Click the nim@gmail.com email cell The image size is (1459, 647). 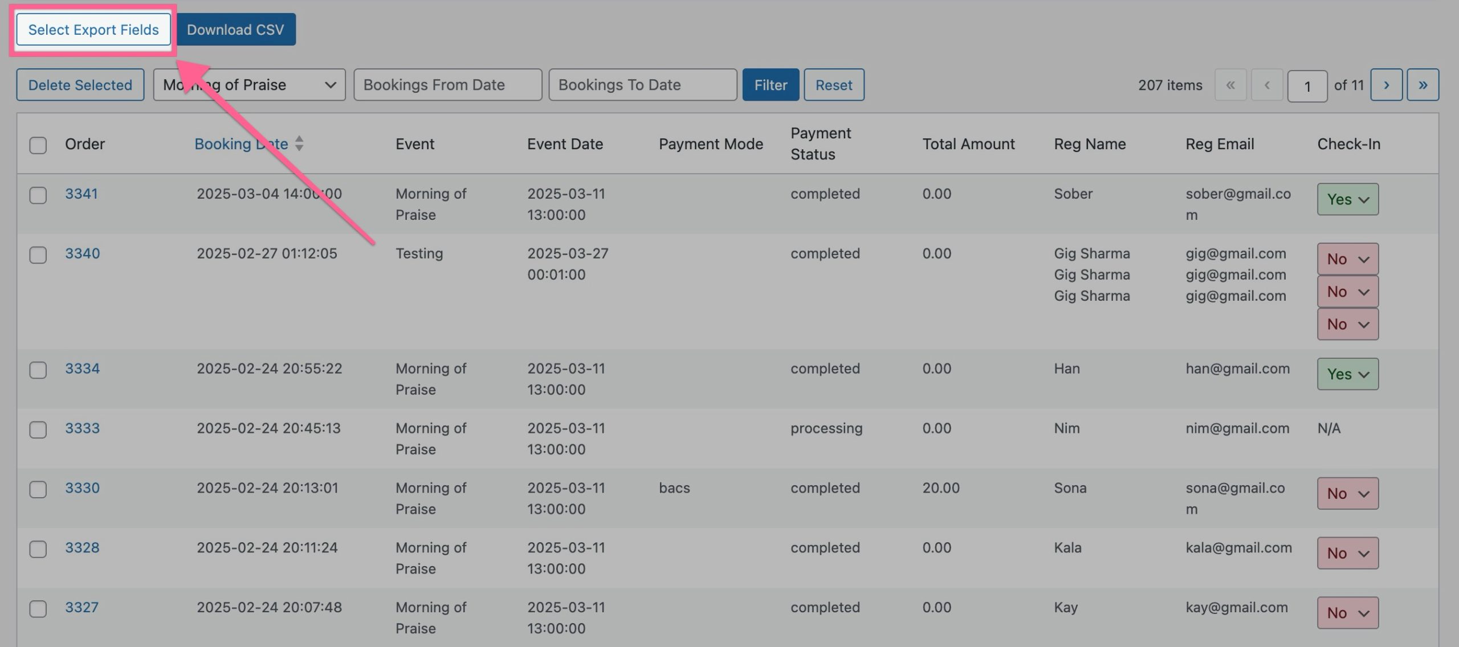[1237, 428]
